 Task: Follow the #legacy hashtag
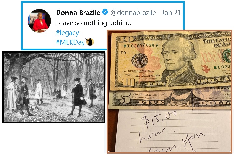68,33
